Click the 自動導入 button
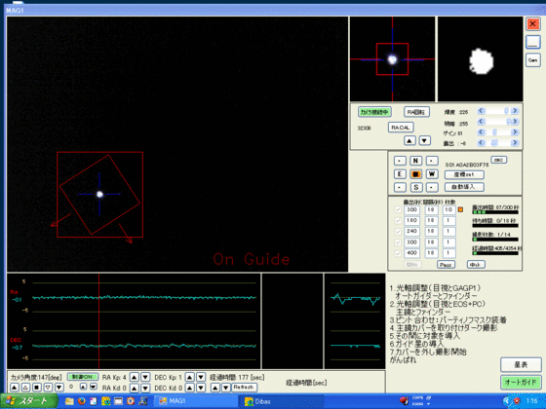Image resolution: width=546 pixels, height=409 pixels. point(464,187)
